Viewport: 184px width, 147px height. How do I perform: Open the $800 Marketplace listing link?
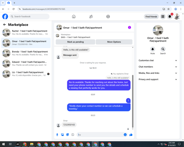tap(75, 37)
